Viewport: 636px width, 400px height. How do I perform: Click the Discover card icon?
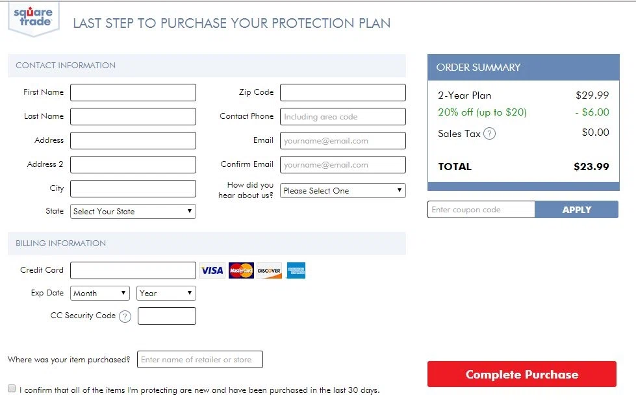tap(270, 270)
